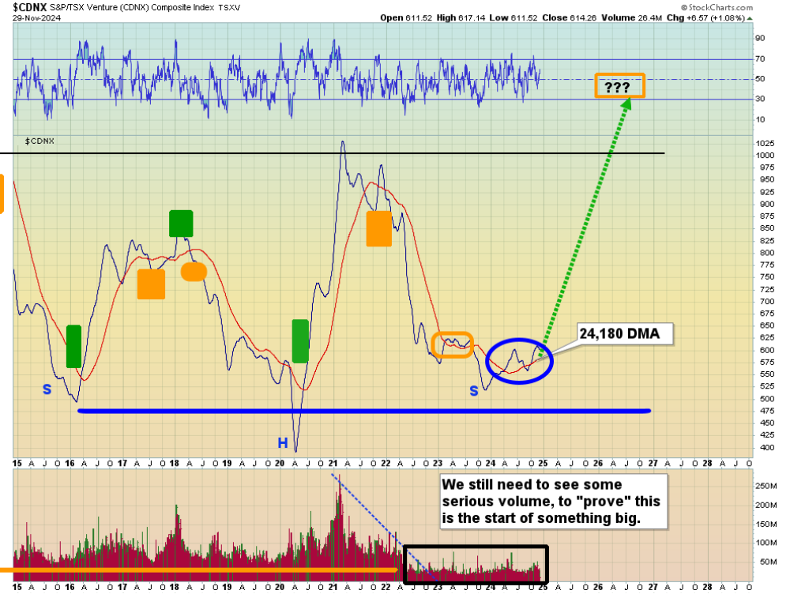Click the "50M" volume axis label

[x=768, y=562]
